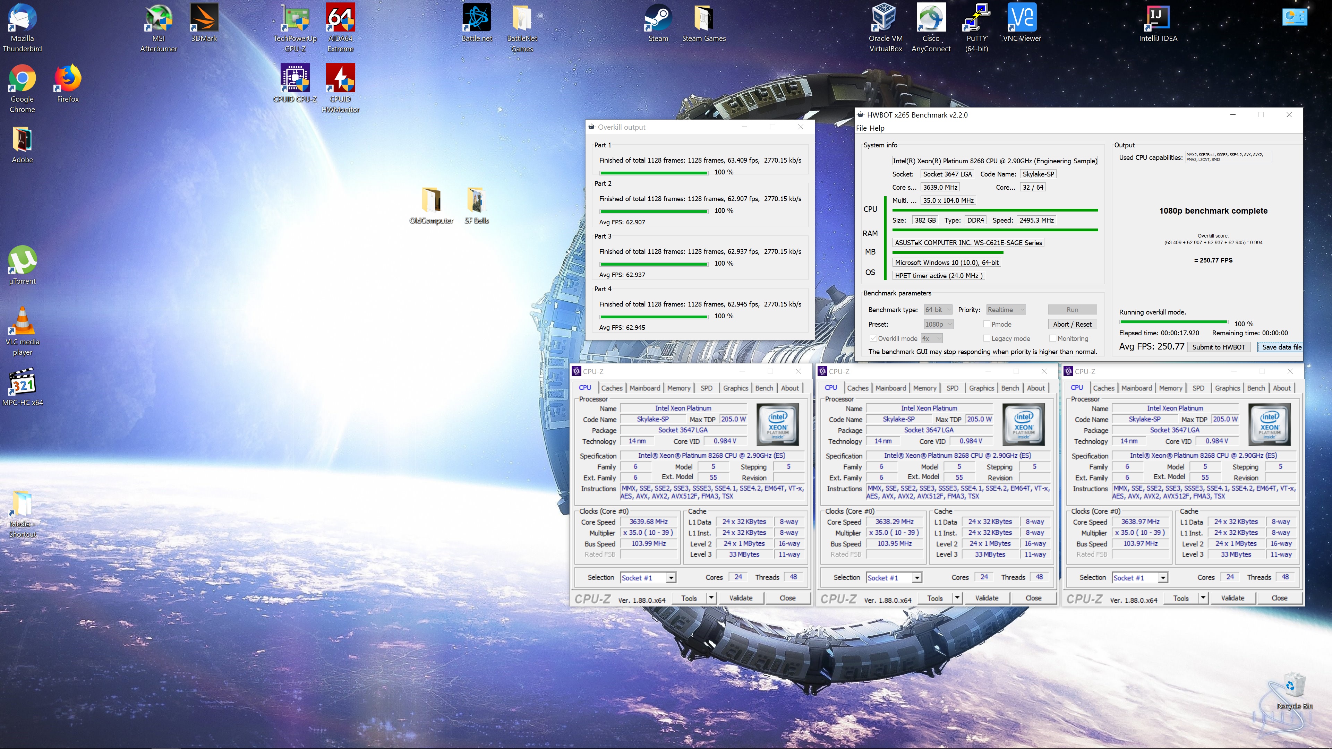
Task: Switch to SPD tab in middle CPU-Z
Action: point(953,388)
